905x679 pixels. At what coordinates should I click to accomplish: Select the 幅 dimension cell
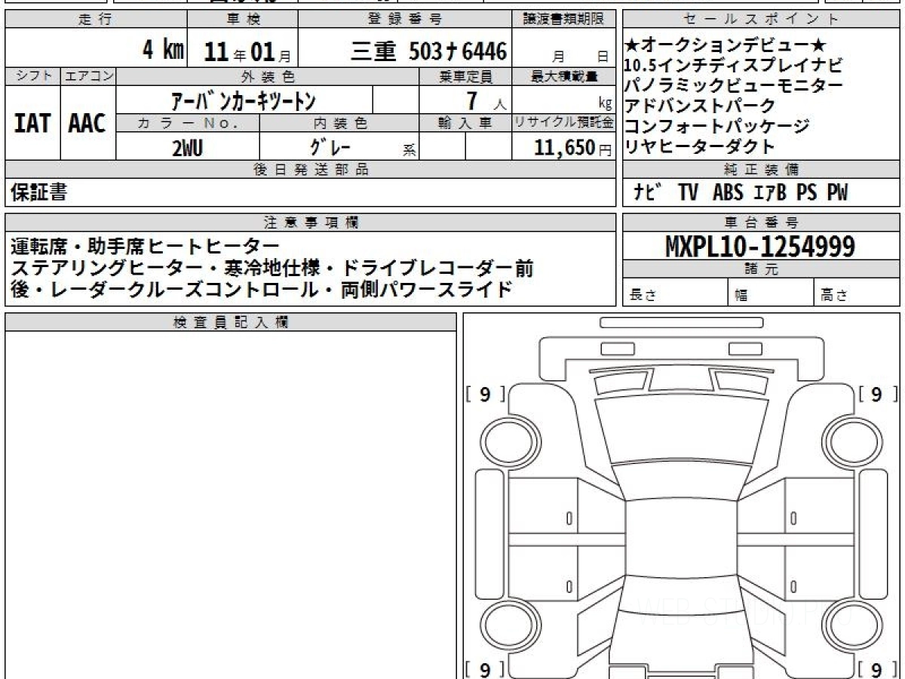[x=771, y=293]
